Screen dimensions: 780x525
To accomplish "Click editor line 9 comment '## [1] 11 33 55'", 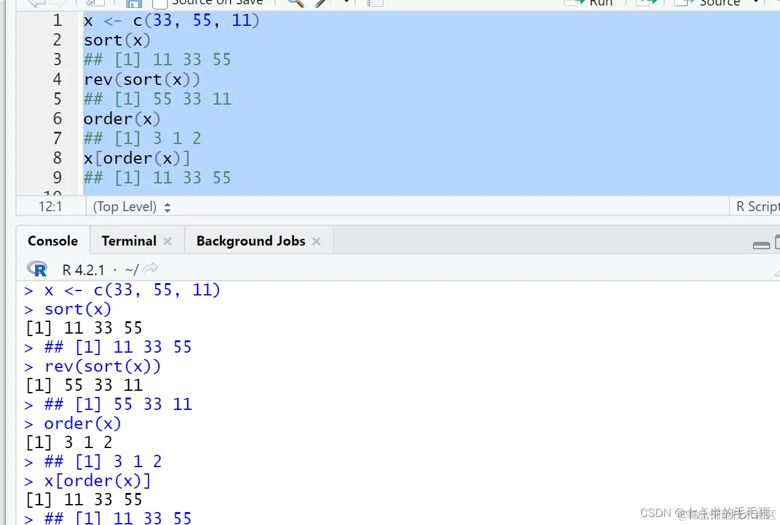I will pos(157,178).
